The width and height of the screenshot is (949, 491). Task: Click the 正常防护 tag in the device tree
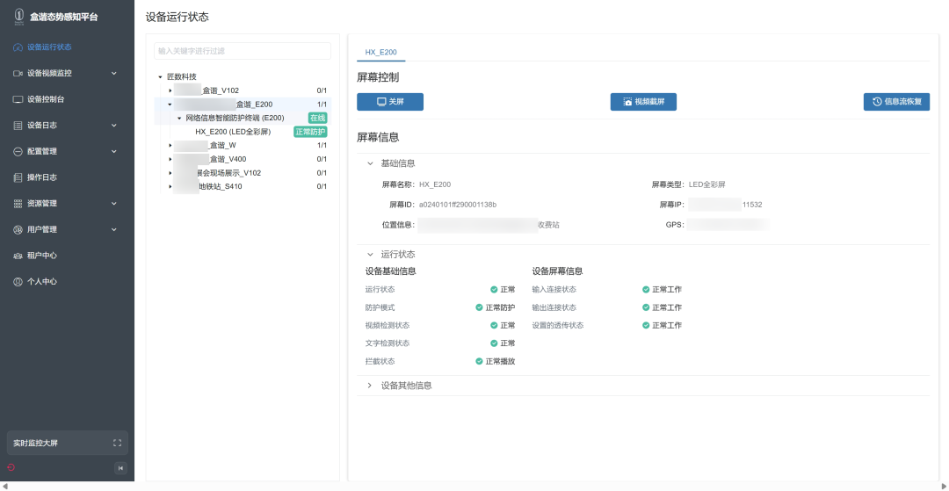coord(310,132)
